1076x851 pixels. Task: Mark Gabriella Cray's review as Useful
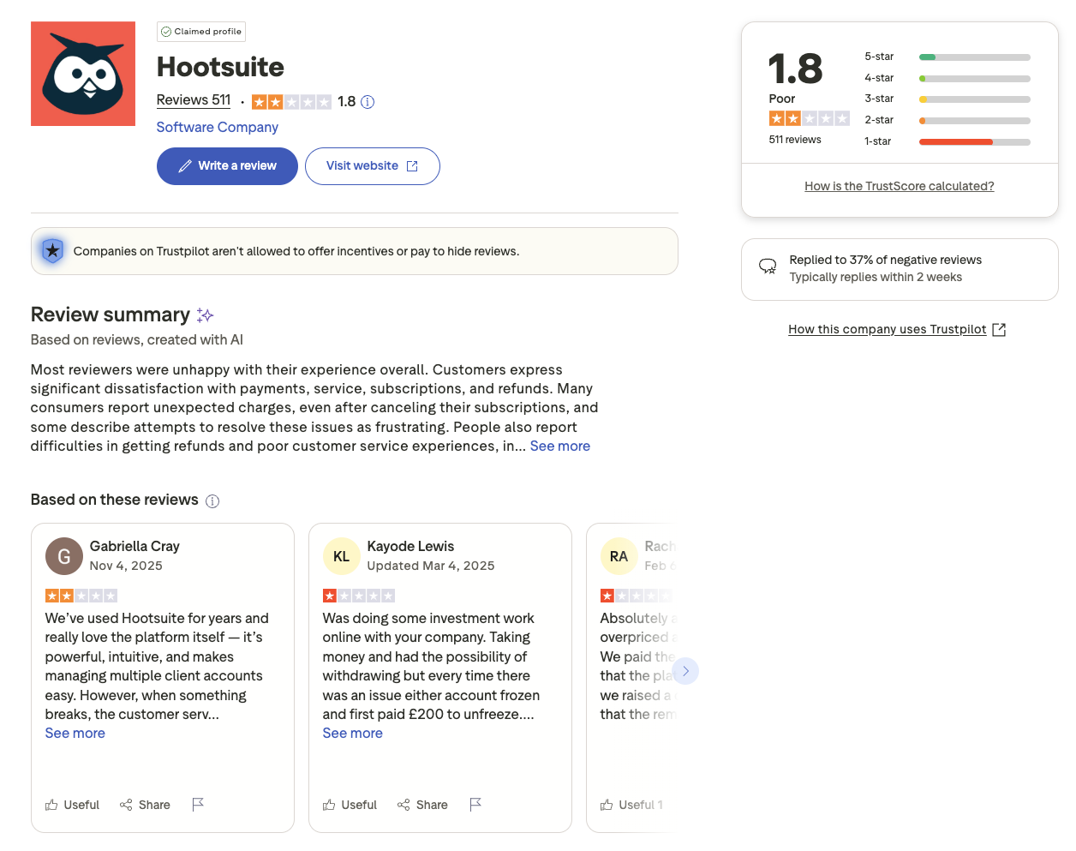pyautogui.click(x=72, y=805)
